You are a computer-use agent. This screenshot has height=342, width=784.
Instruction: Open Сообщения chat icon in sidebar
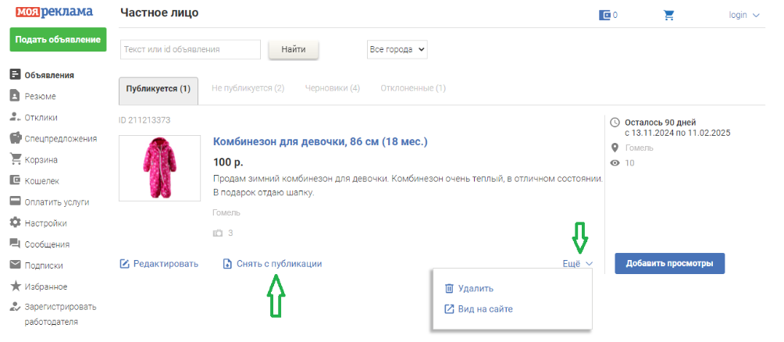[x=15, y=244]
